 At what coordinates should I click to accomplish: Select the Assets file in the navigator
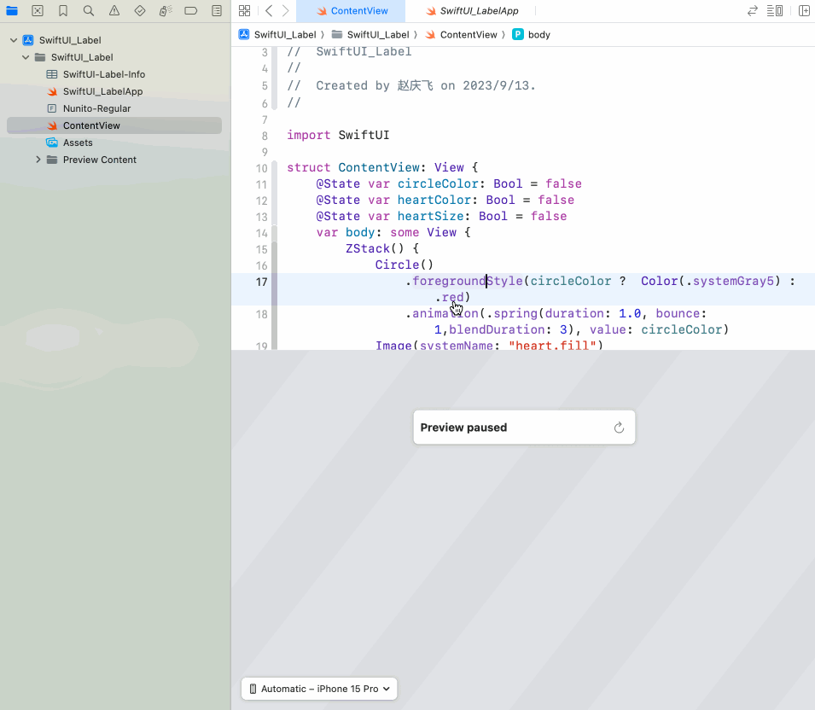click(x=78, y=143)
